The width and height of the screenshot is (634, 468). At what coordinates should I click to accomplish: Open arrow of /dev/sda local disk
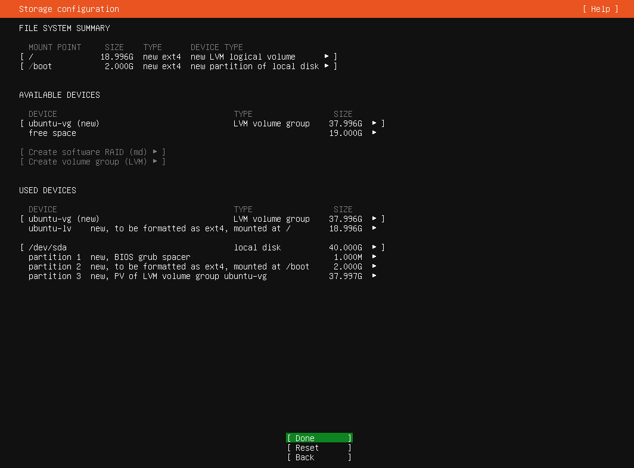click(374, 247)
